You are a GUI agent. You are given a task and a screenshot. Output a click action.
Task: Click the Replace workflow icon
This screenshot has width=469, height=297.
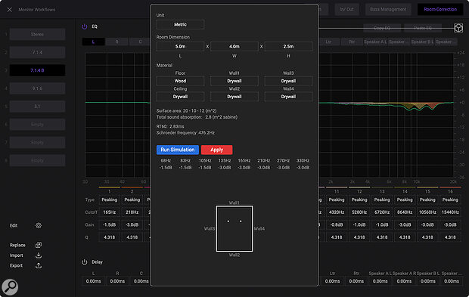[39, 245]
